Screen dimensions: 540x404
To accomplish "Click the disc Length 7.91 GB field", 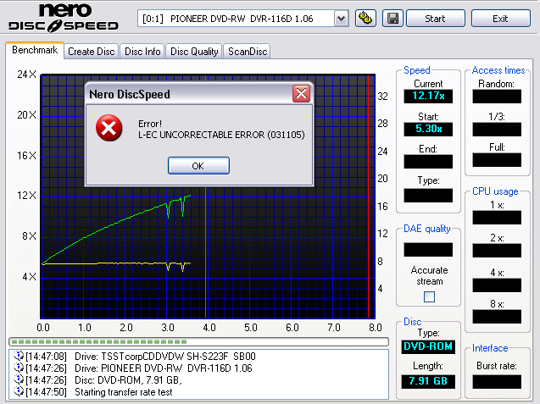I will point(428,382).
